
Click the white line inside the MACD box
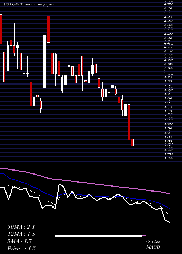tap(98, 236)
